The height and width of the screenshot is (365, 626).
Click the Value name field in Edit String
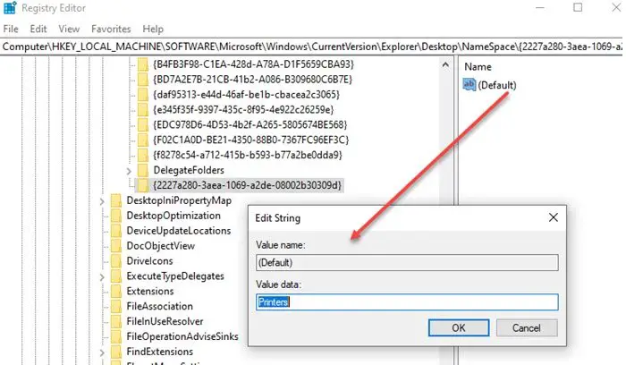pyautogui.click(x=407, y=263)
